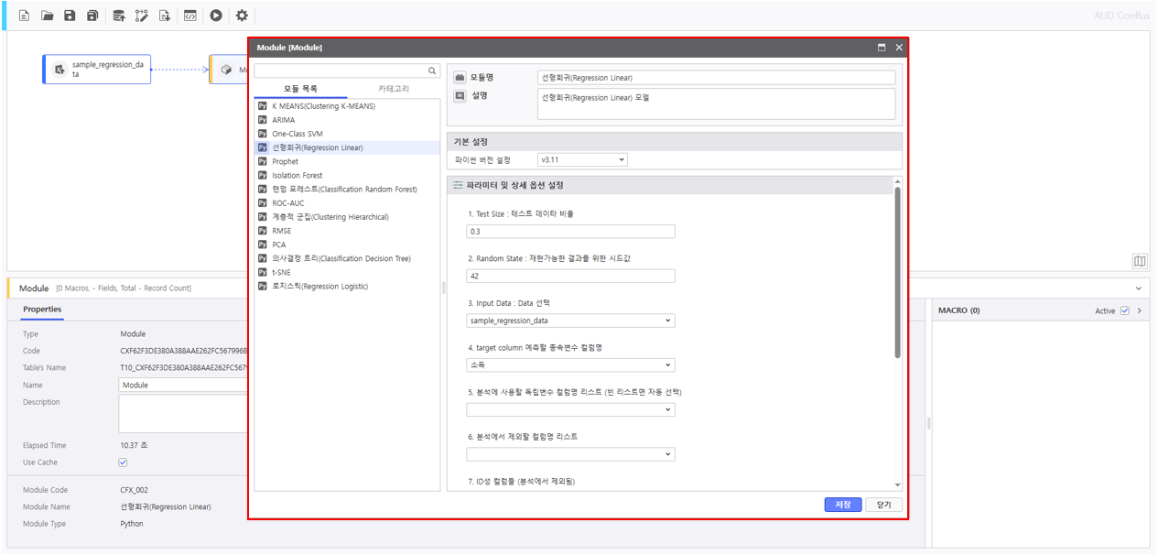Viewport: 1158px width, 555px height.
Task: Click the single-disk save toolbar icon
Action: pos(70,16)
